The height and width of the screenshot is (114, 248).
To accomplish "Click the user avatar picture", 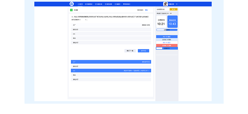I will coord(165,4).
